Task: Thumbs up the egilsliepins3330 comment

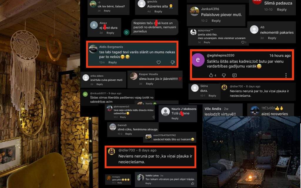Action: pos(211,75)
